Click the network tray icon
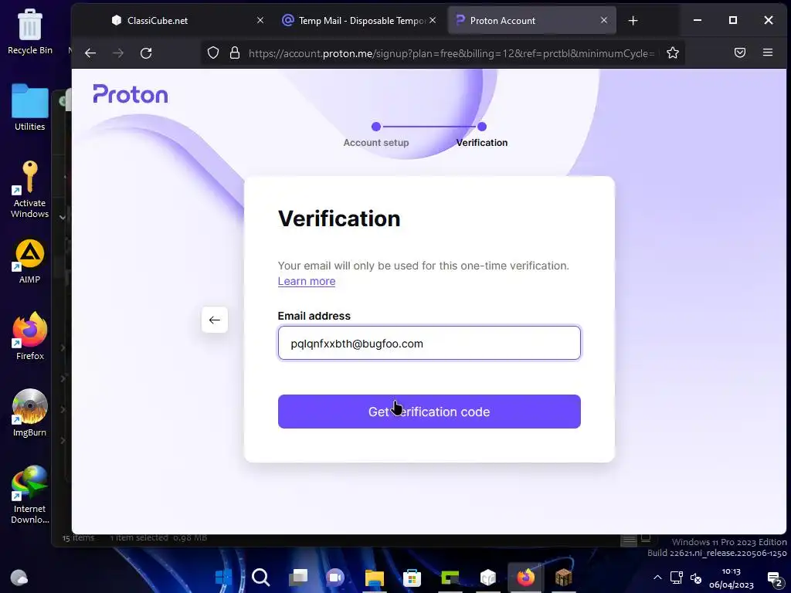This screenshot has width=791, height=593. pyautogui.click(x=676, y=578)
